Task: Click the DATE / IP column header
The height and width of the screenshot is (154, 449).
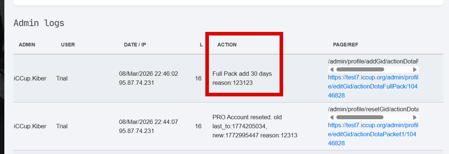Action: coord(135,45)
